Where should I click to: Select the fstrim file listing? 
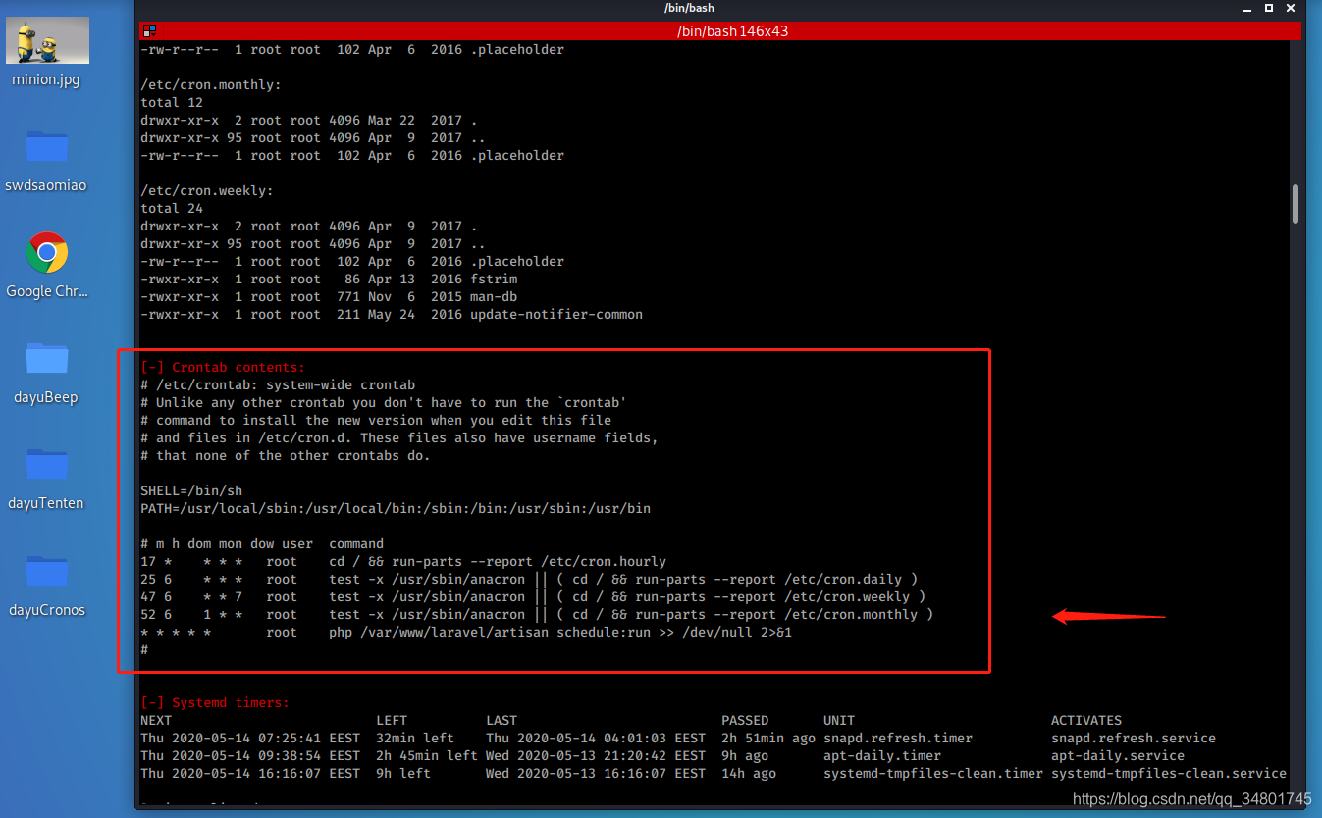pyautogui.click(x=329, y=280)
